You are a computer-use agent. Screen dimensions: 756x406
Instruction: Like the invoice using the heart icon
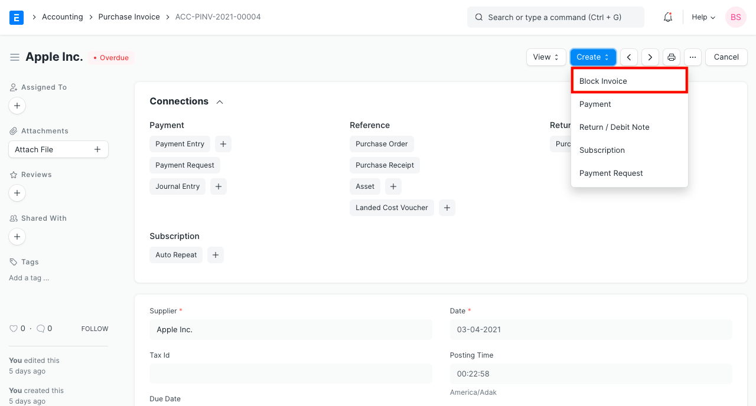pos(14,328)
